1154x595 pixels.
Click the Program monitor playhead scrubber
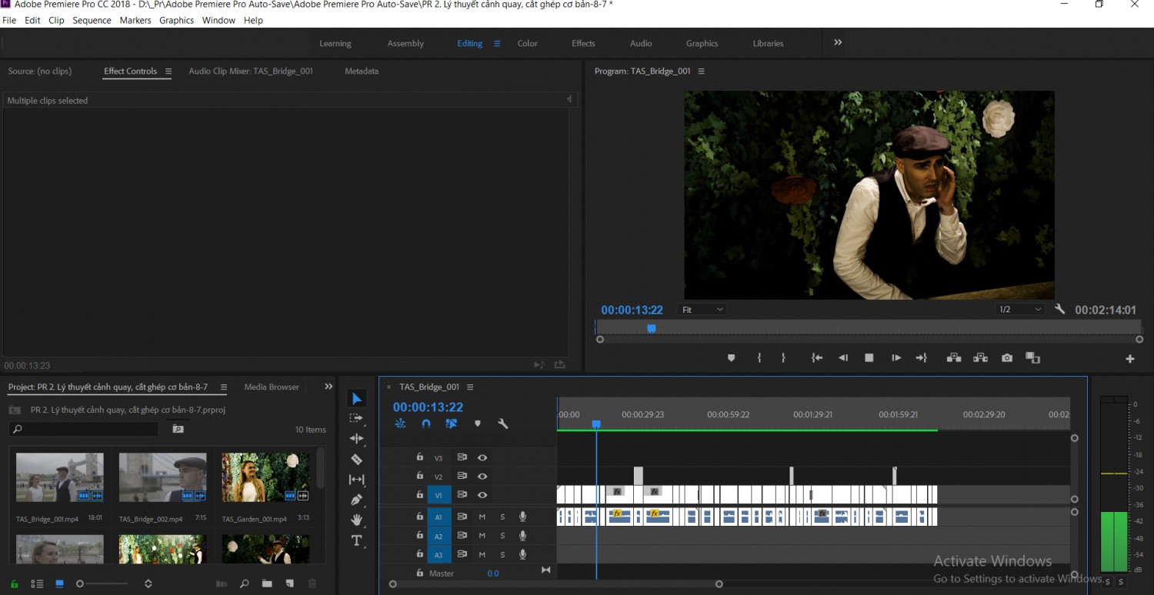click(x=651, y=328)
